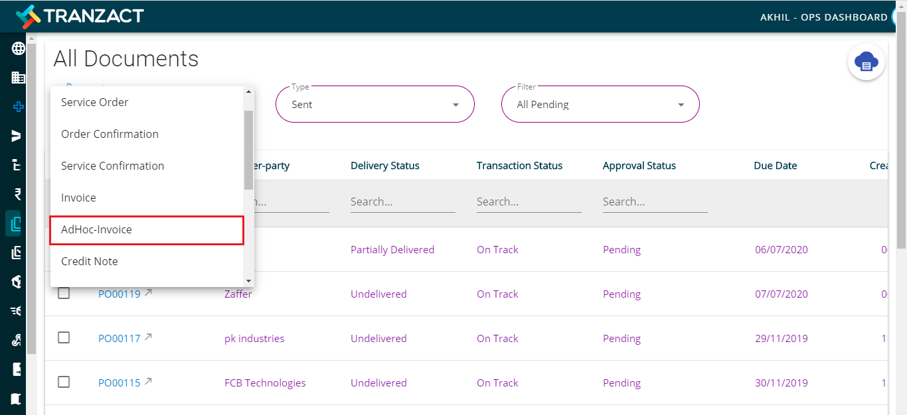907x415 pixels.
Task: Click the Tranzact logo
Action: click(80, 16)
